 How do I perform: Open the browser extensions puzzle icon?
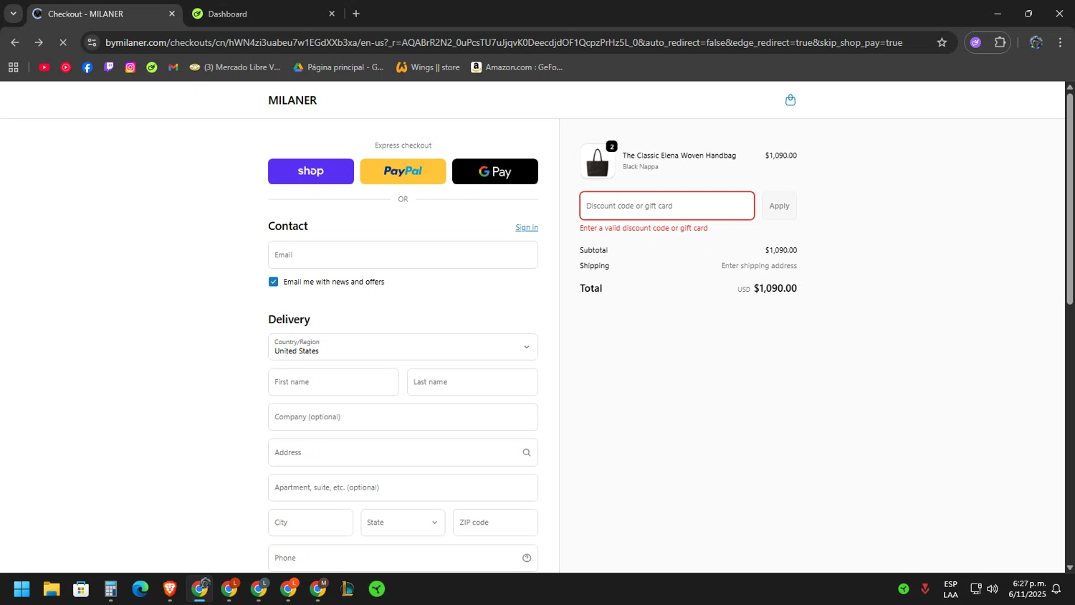(x=1000, y=42)
